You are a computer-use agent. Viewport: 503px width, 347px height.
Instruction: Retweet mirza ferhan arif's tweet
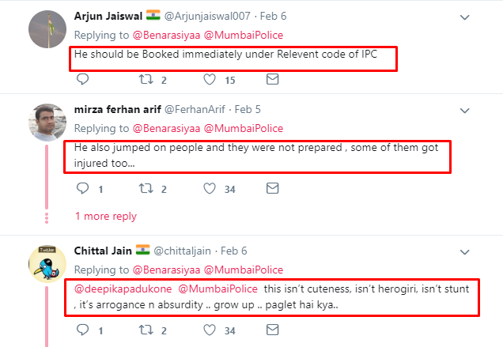click(x=146, y=188)
